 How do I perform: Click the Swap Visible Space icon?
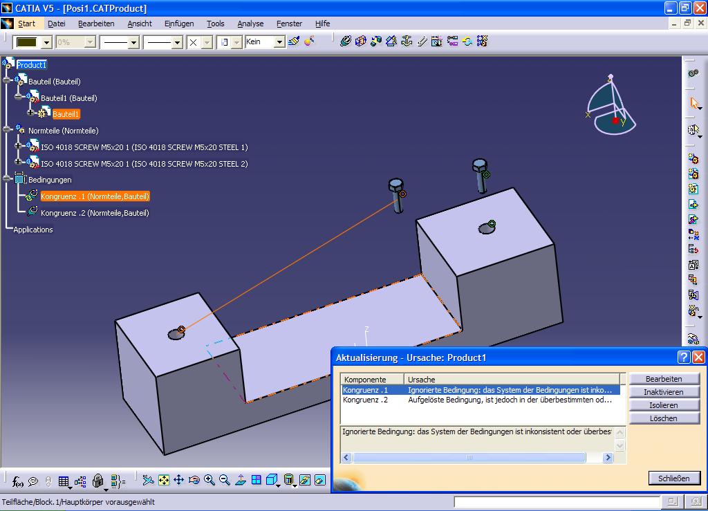[x=320, y=480]
